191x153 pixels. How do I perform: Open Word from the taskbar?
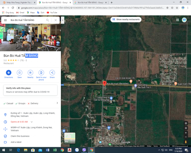click(48, 150)
